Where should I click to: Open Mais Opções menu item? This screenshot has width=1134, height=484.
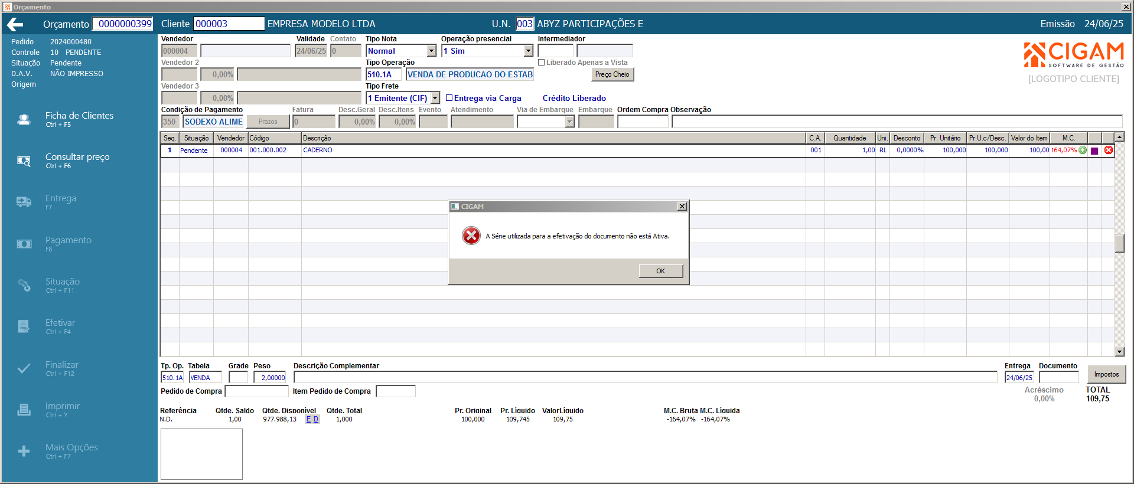pyautogui.click(x=71, y=451)
